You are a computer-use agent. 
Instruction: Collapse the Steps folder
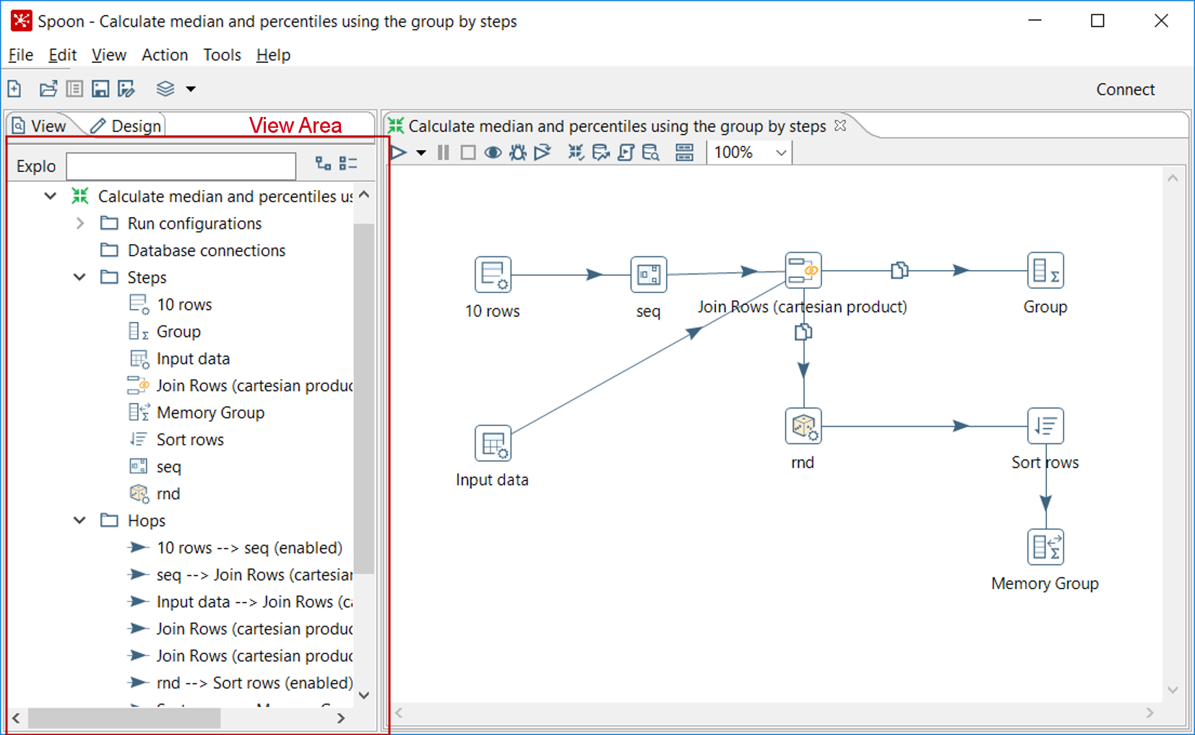[x=80, y=277]
